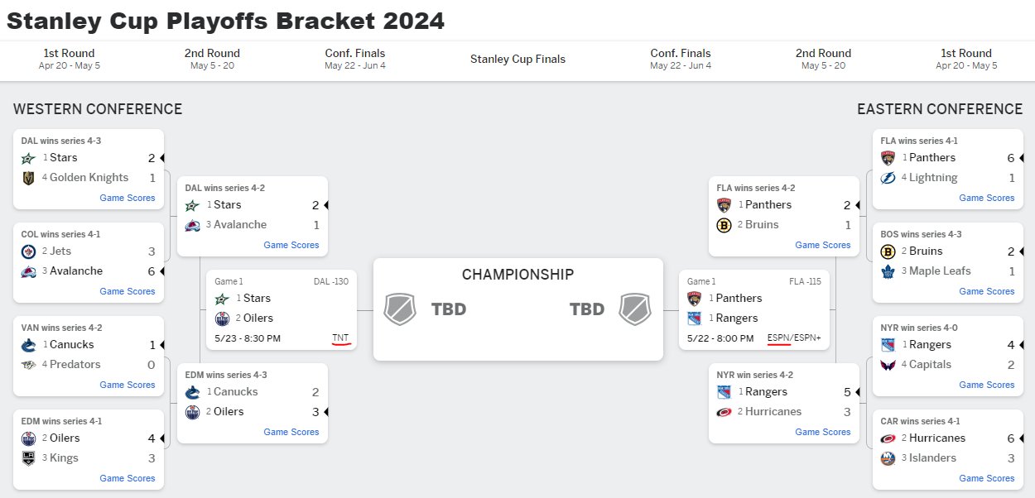
Task: Open Game Scores for Hurricanes vs Islanders
Action: coord(987,478)
